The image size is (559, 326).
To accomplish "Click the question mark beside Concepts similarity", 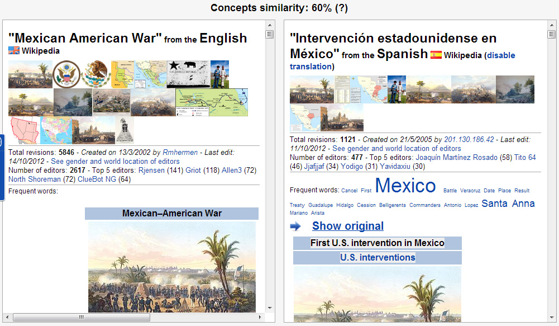I will point(341,8).
